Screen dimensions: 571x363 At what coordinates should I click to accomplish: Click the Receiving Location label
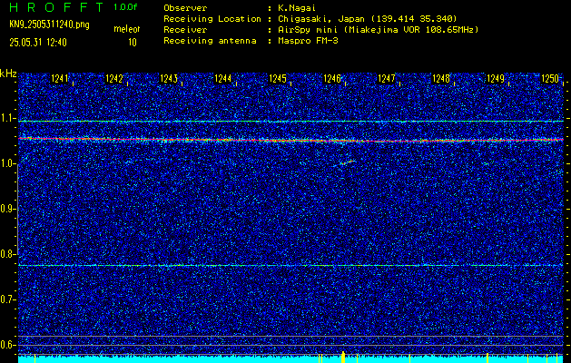[212, 18]
